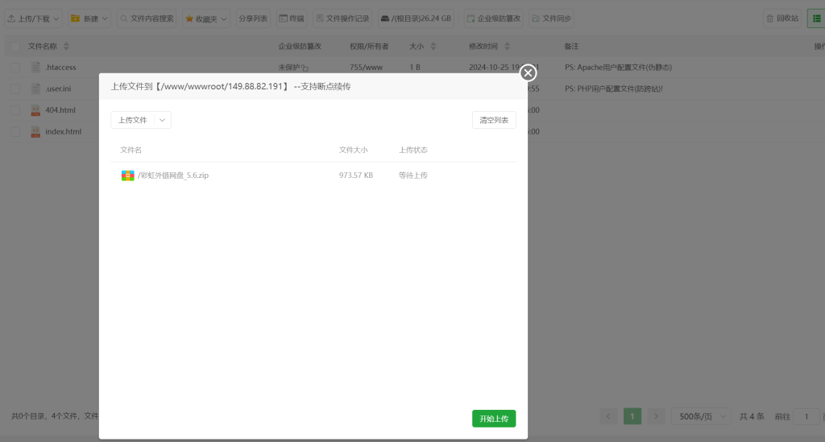Image resolution: width=825 pixels, height=442 pixels.
Task: Click the zip archive icon for 彩虹外链网盘_5.6.zip
Action: 127,175
